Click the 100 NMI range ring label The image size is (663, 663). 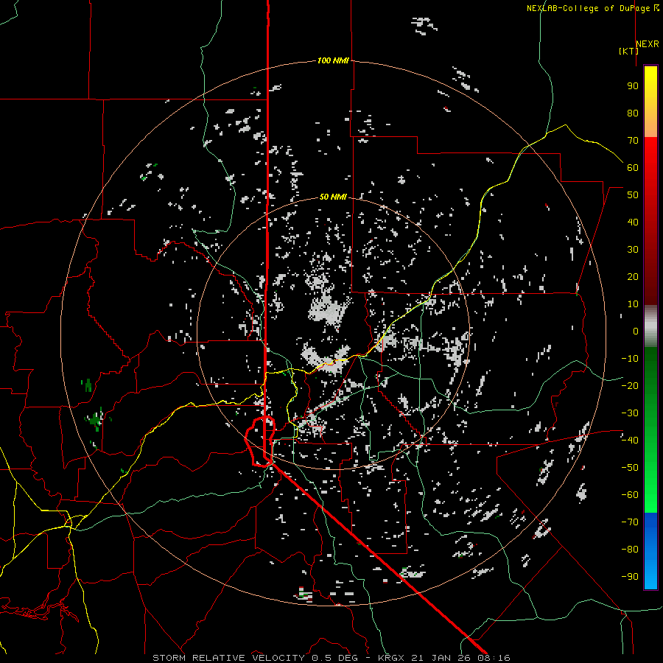(333, 61)
